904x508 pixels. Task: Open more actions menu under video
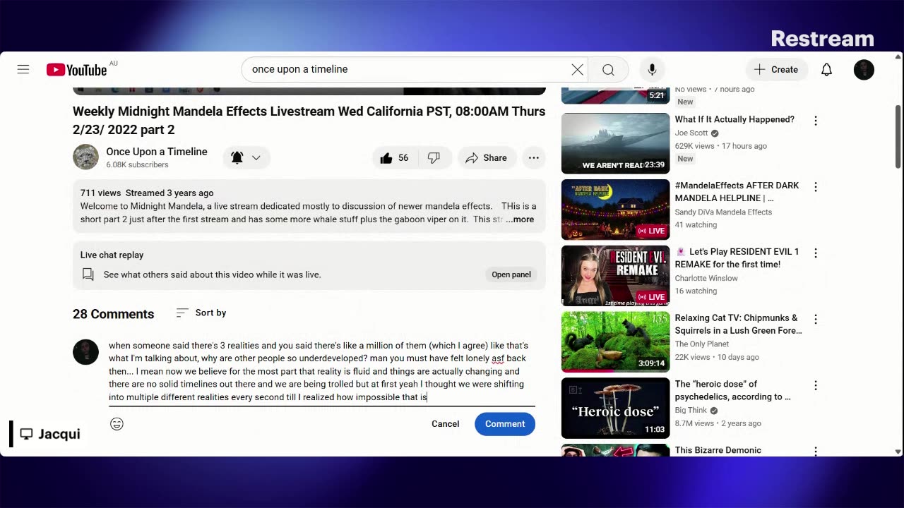coord(534,158)
